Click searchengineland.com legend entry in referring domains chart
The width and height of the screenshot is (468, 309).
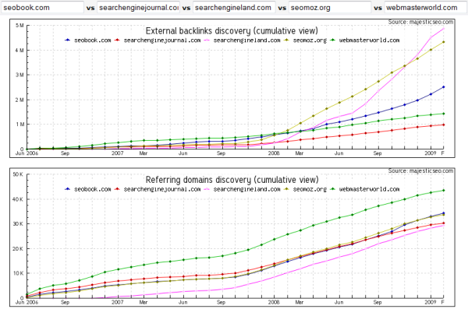click(242, 189)
